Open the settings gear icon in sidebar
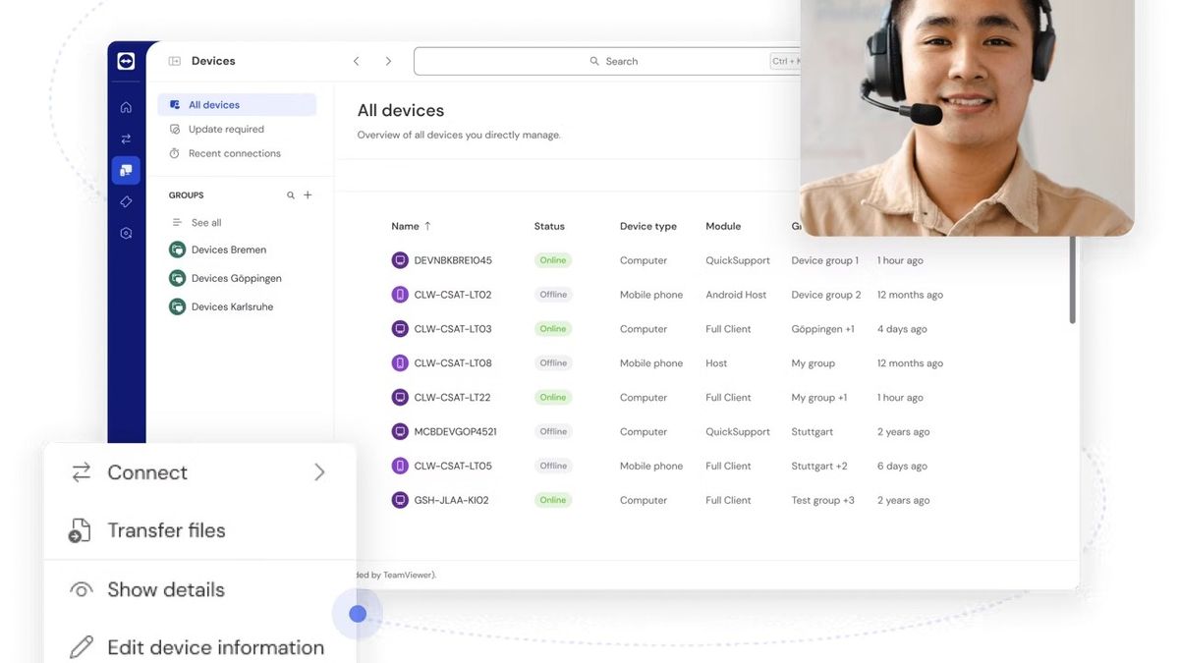The image size is (1179, 663). 126,232
